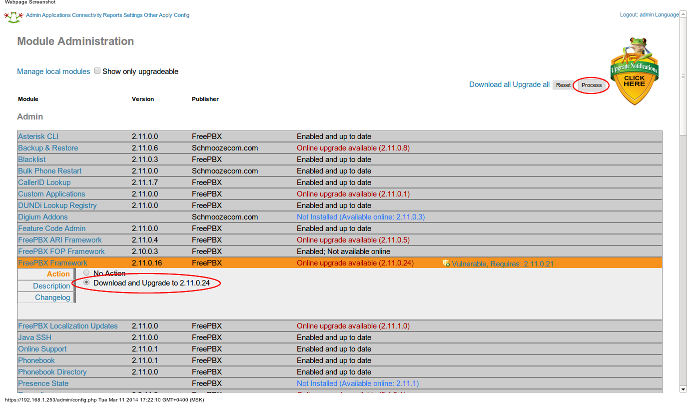The width and height of the screenshot is (687, 403).
Task: Open the Presence State module
Action: tap(43, 383)
